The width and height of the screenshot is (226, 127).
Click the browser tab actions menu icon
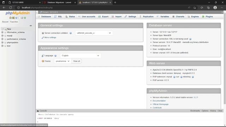(4, 2)
